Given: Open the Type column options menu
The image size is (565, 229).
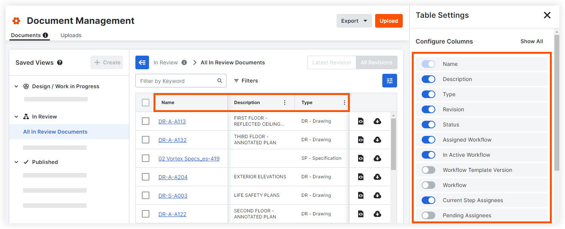Looking at the screenshot, I should [x=344, y=103].
